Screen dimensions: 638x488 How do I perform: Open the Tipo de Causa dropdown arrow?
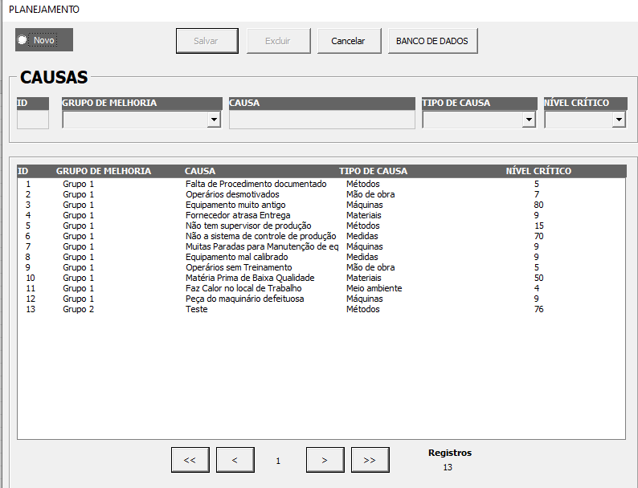point(529,120)
